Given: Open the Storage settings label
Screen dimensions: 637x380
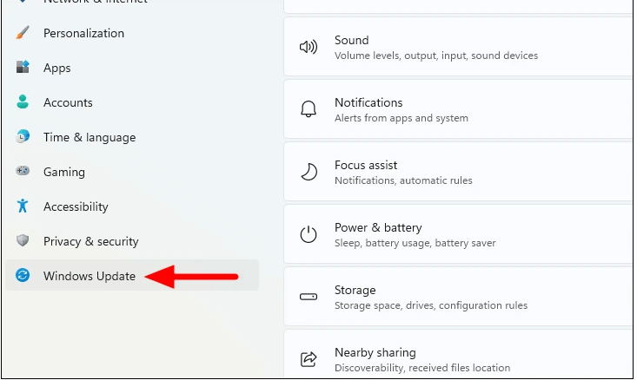Looking at the screenshot, I should pos(355,290).
